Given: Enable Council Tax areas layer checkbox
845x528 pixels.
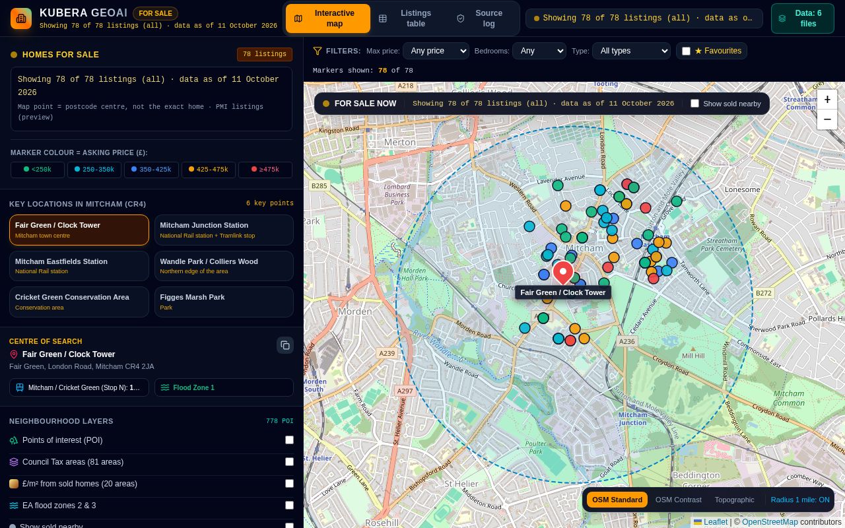Looking at the screenshot, I should pos(289,462).
